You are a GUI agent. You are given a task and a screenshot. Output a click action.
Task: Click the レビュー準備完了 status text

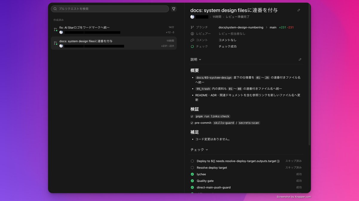pyautogui.click(x=238, y=17)
